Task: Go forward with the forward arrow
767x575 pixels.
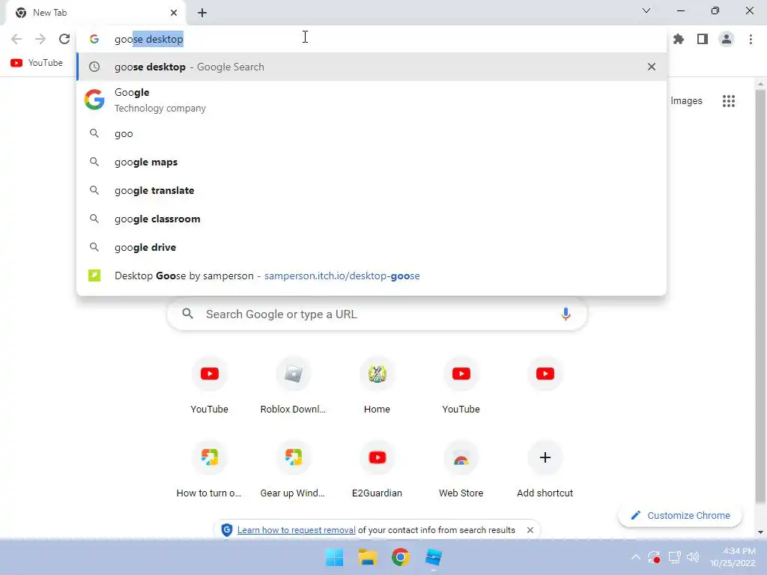Action: tap(40, 39)
